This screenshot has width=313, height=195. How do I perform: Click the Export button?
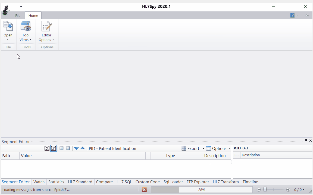point(191,149)
